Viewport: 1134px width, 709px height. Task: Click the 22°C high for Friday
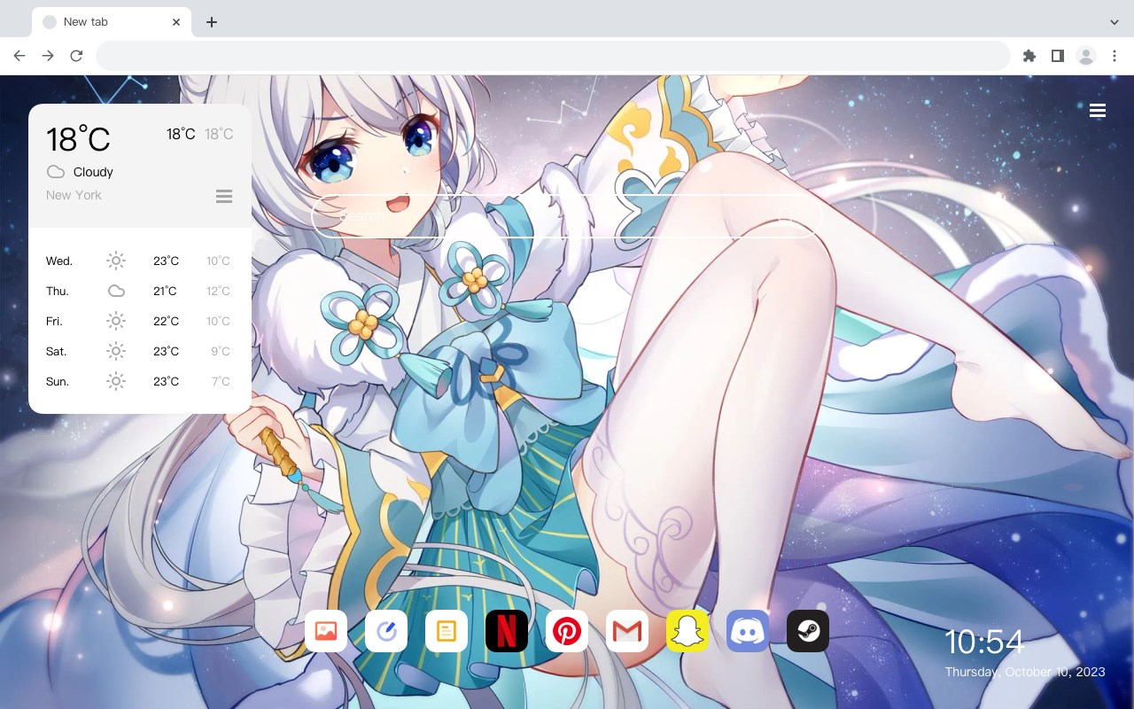click(x=166, y=322)
